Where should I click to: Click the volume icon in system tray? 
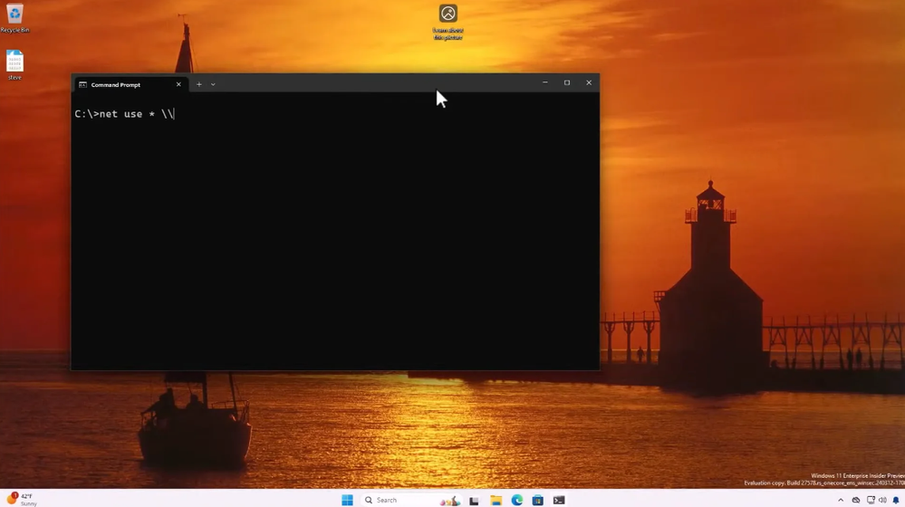pyautogui.click(x=882, y=500)
